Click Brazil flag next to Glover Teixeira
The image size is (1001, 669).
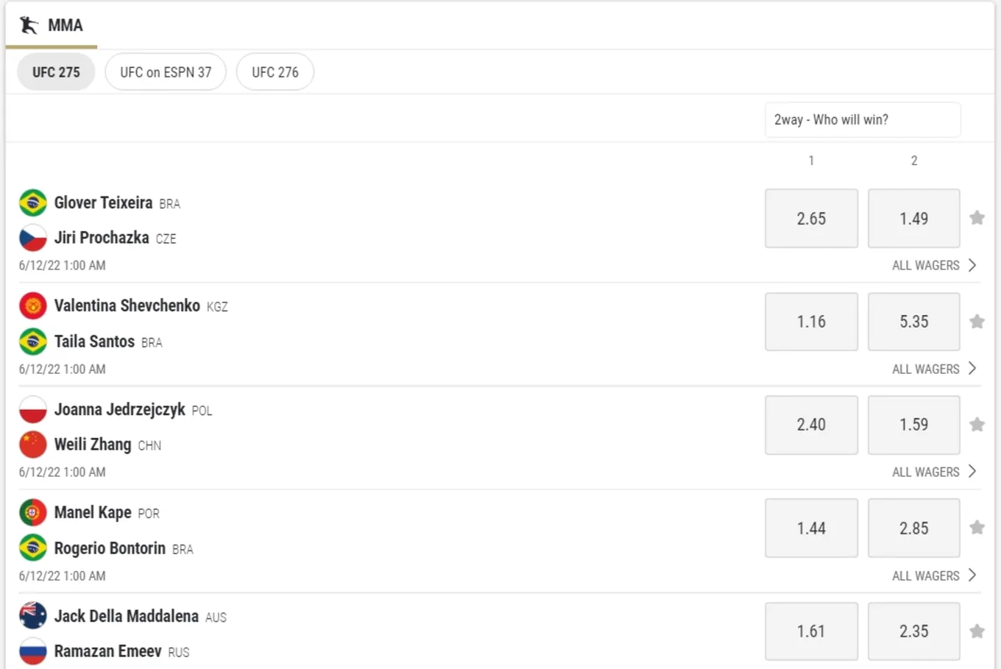pyautogui.click(x=33, y=202)
